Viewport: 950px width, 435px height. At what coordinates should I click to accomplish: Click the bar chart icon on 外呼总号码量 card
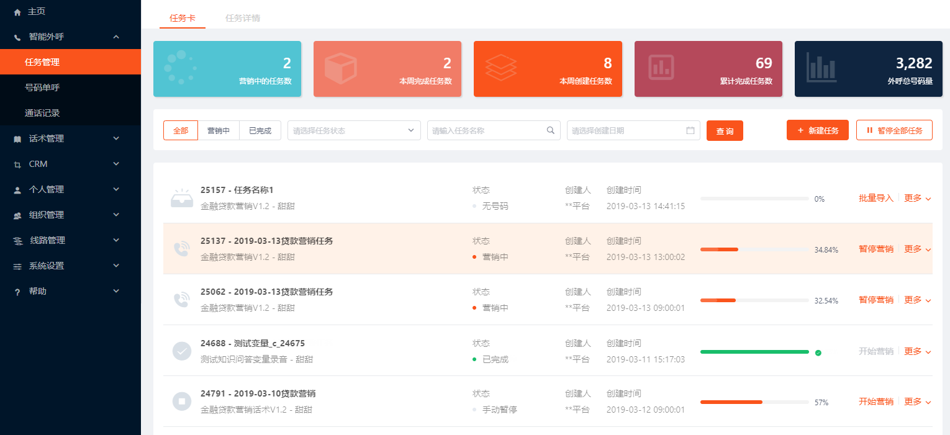tap(821, 67)
